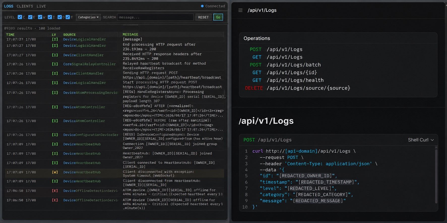Open the POST /api/v1/Logs operation
447x223 pixels.
[276, 50]
